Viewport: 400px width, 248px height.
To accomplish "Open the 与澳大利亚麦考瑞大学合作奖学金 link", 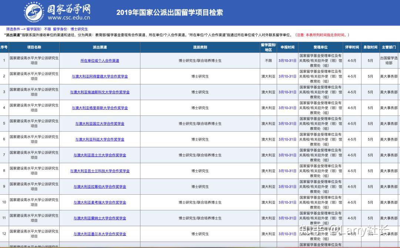I will (x=100, y=202).
